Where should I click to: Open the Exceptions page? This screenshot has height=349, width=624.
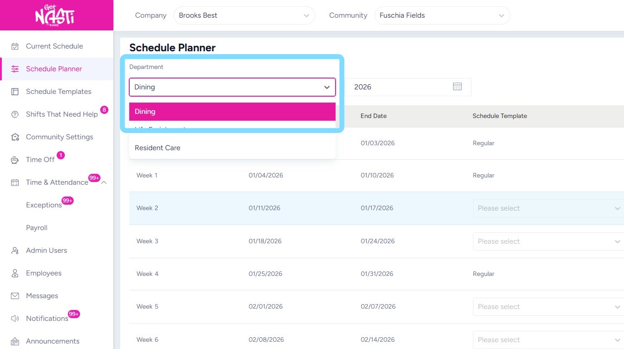pos(44,205)
